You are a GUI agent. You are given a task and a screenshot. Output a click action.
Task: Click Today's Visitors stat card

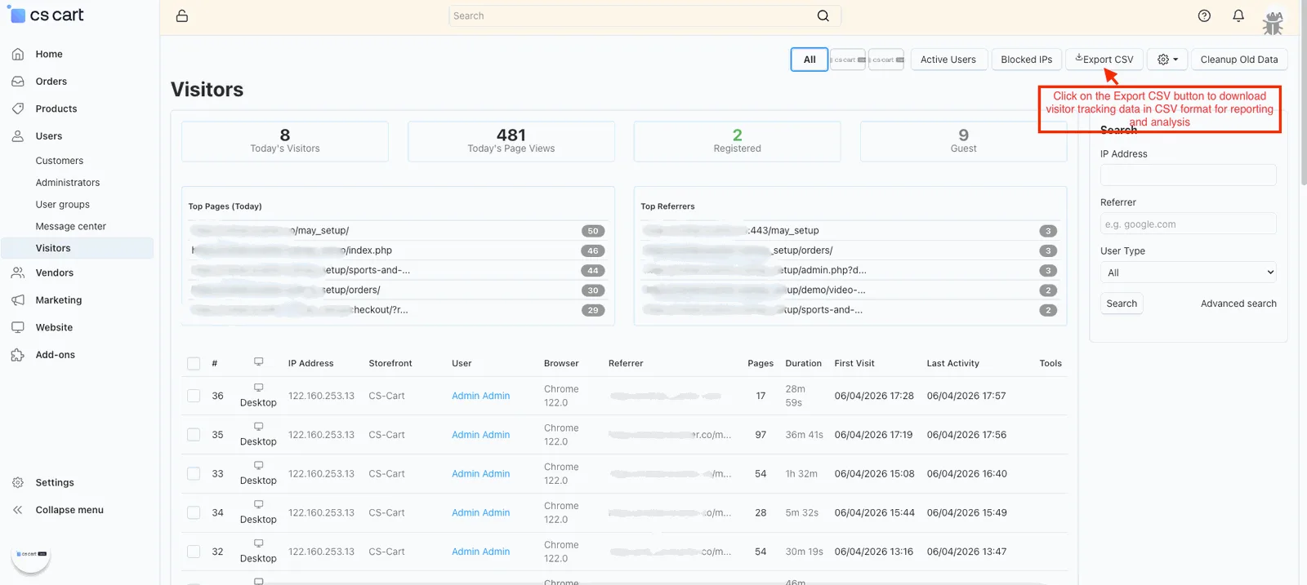point(285,141)
